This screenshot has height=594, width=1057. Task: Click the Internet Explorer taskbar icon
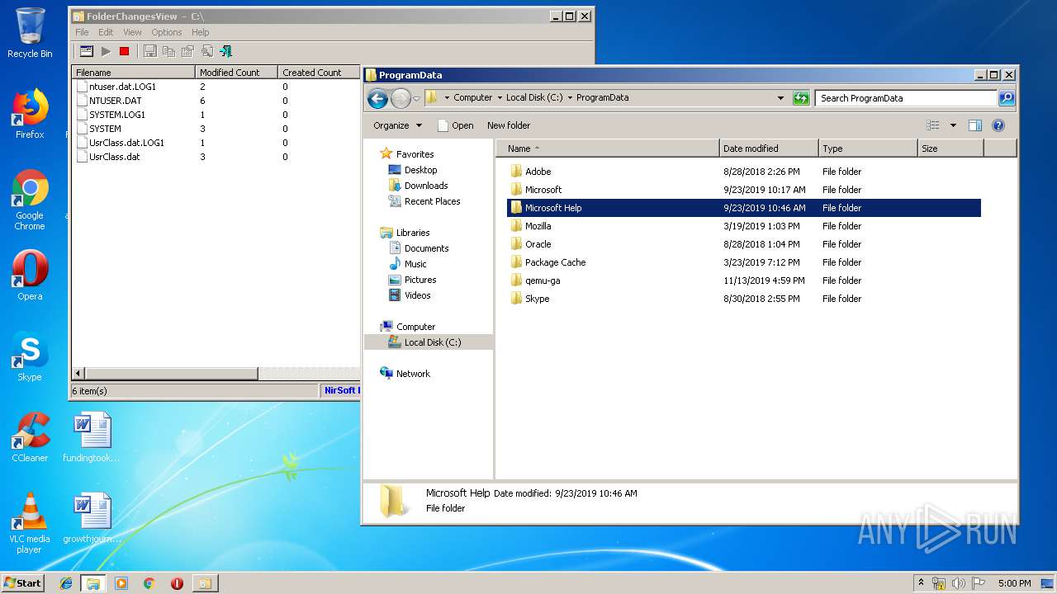[66, 583]
